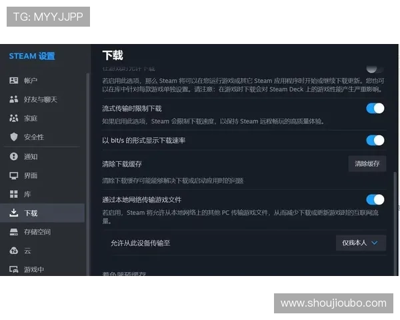
Task: Click the STEAM 设置 title
Action: pyautogui.click(x=32, y=56)
